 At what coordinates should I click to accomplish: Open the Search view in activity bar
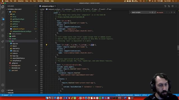coord(3,12)
